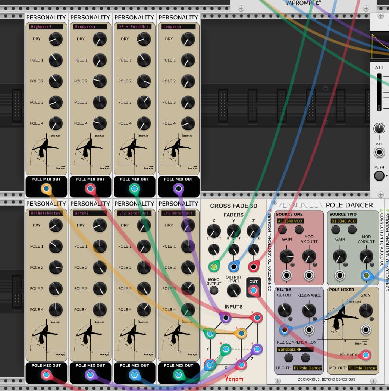Toggle the MONO OUTPUT button
Image resolution: width=389 pixels, height=391 pixels.
(x=214, y=290)
